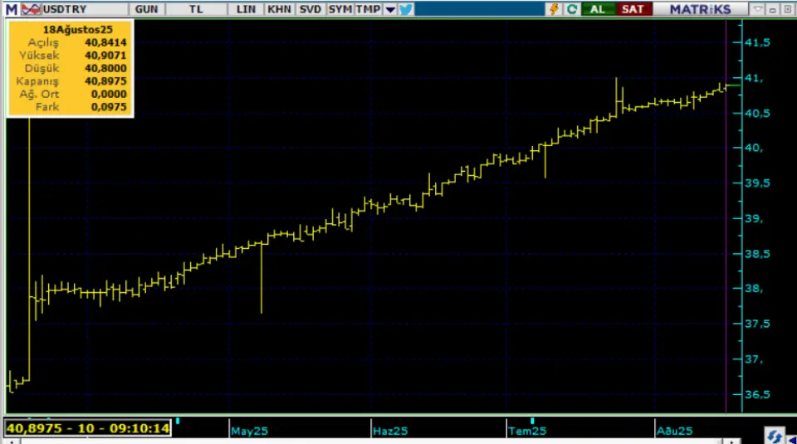Click the orange lightning bolt icon
797x444 pixels.
coord(554,9)
